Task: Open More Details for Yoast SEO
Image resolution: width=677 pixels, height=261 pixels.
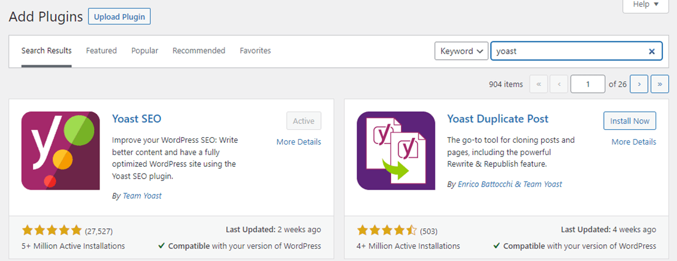Action: [299, 142]
